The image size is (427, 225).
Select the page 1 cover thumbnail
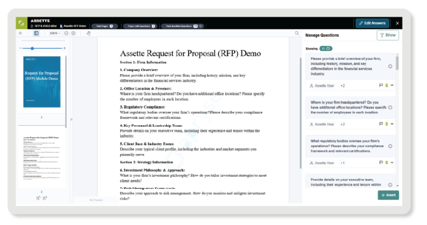click(x=42, y=81)
